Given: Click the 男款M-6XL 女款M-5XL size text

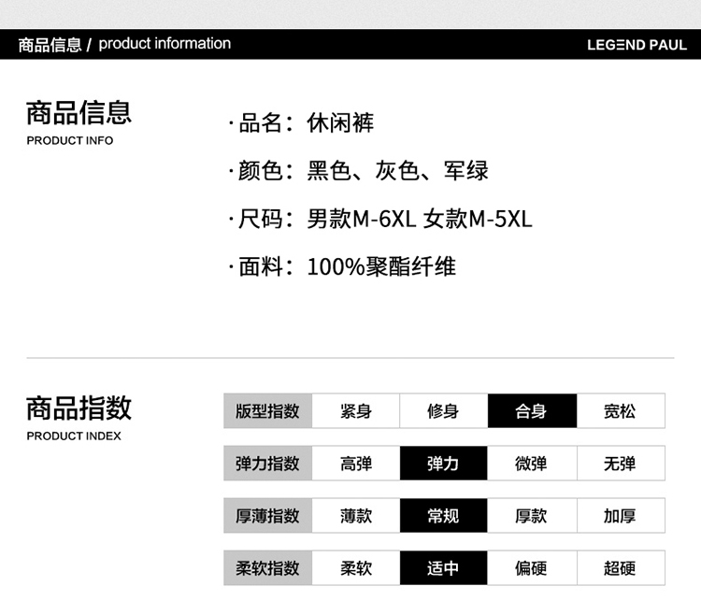Looking at the screenshot, I should [x=419, y=220].
